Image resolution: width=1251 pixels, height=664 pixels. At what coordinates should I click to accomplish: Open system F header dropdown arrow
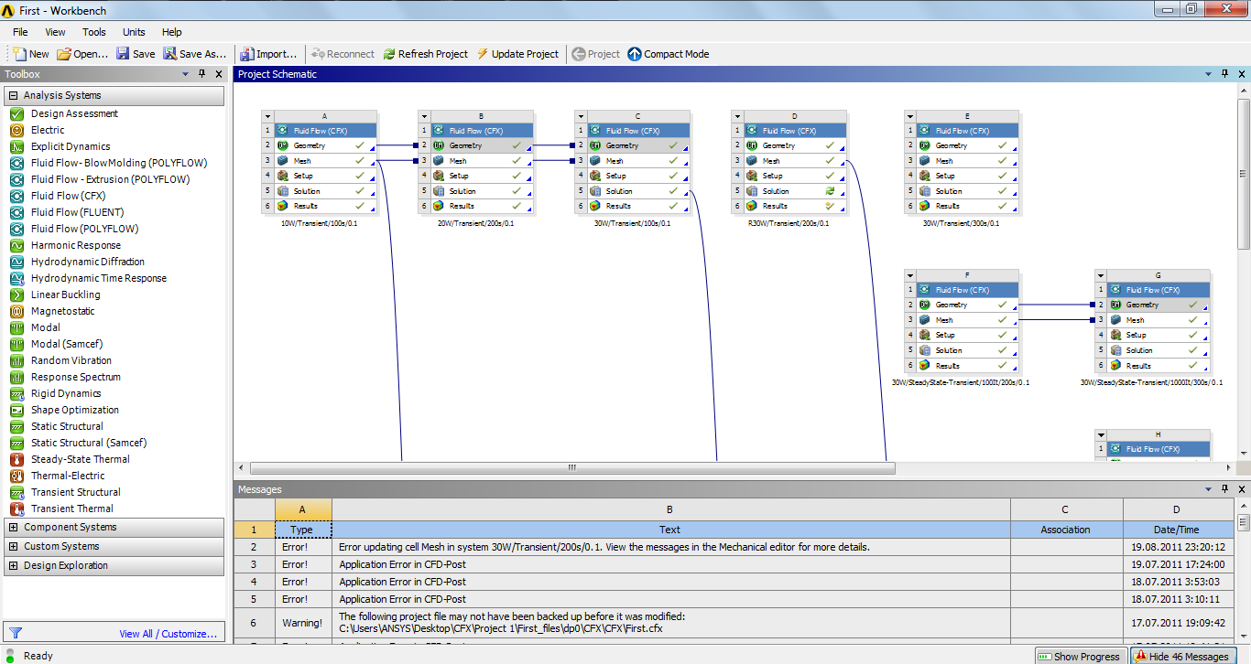tap(910, 275)
